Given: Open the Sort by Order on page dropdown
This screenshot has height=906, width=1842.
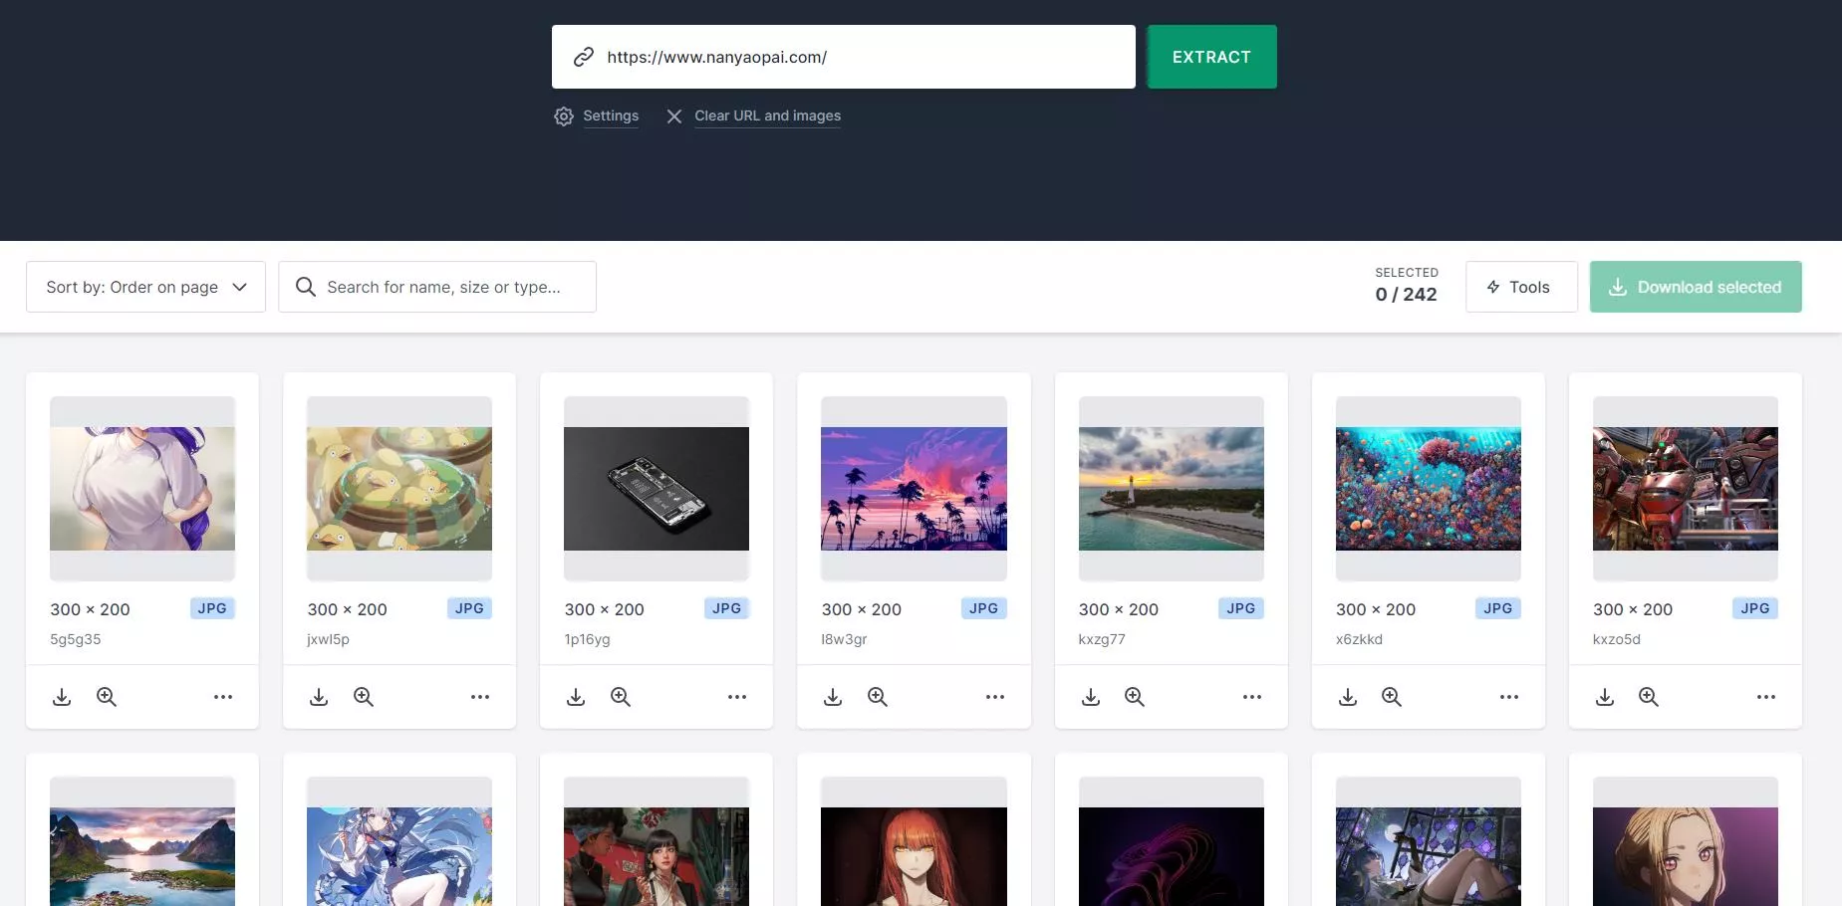Looking at the screenshot, I should [x=145, y=287].
